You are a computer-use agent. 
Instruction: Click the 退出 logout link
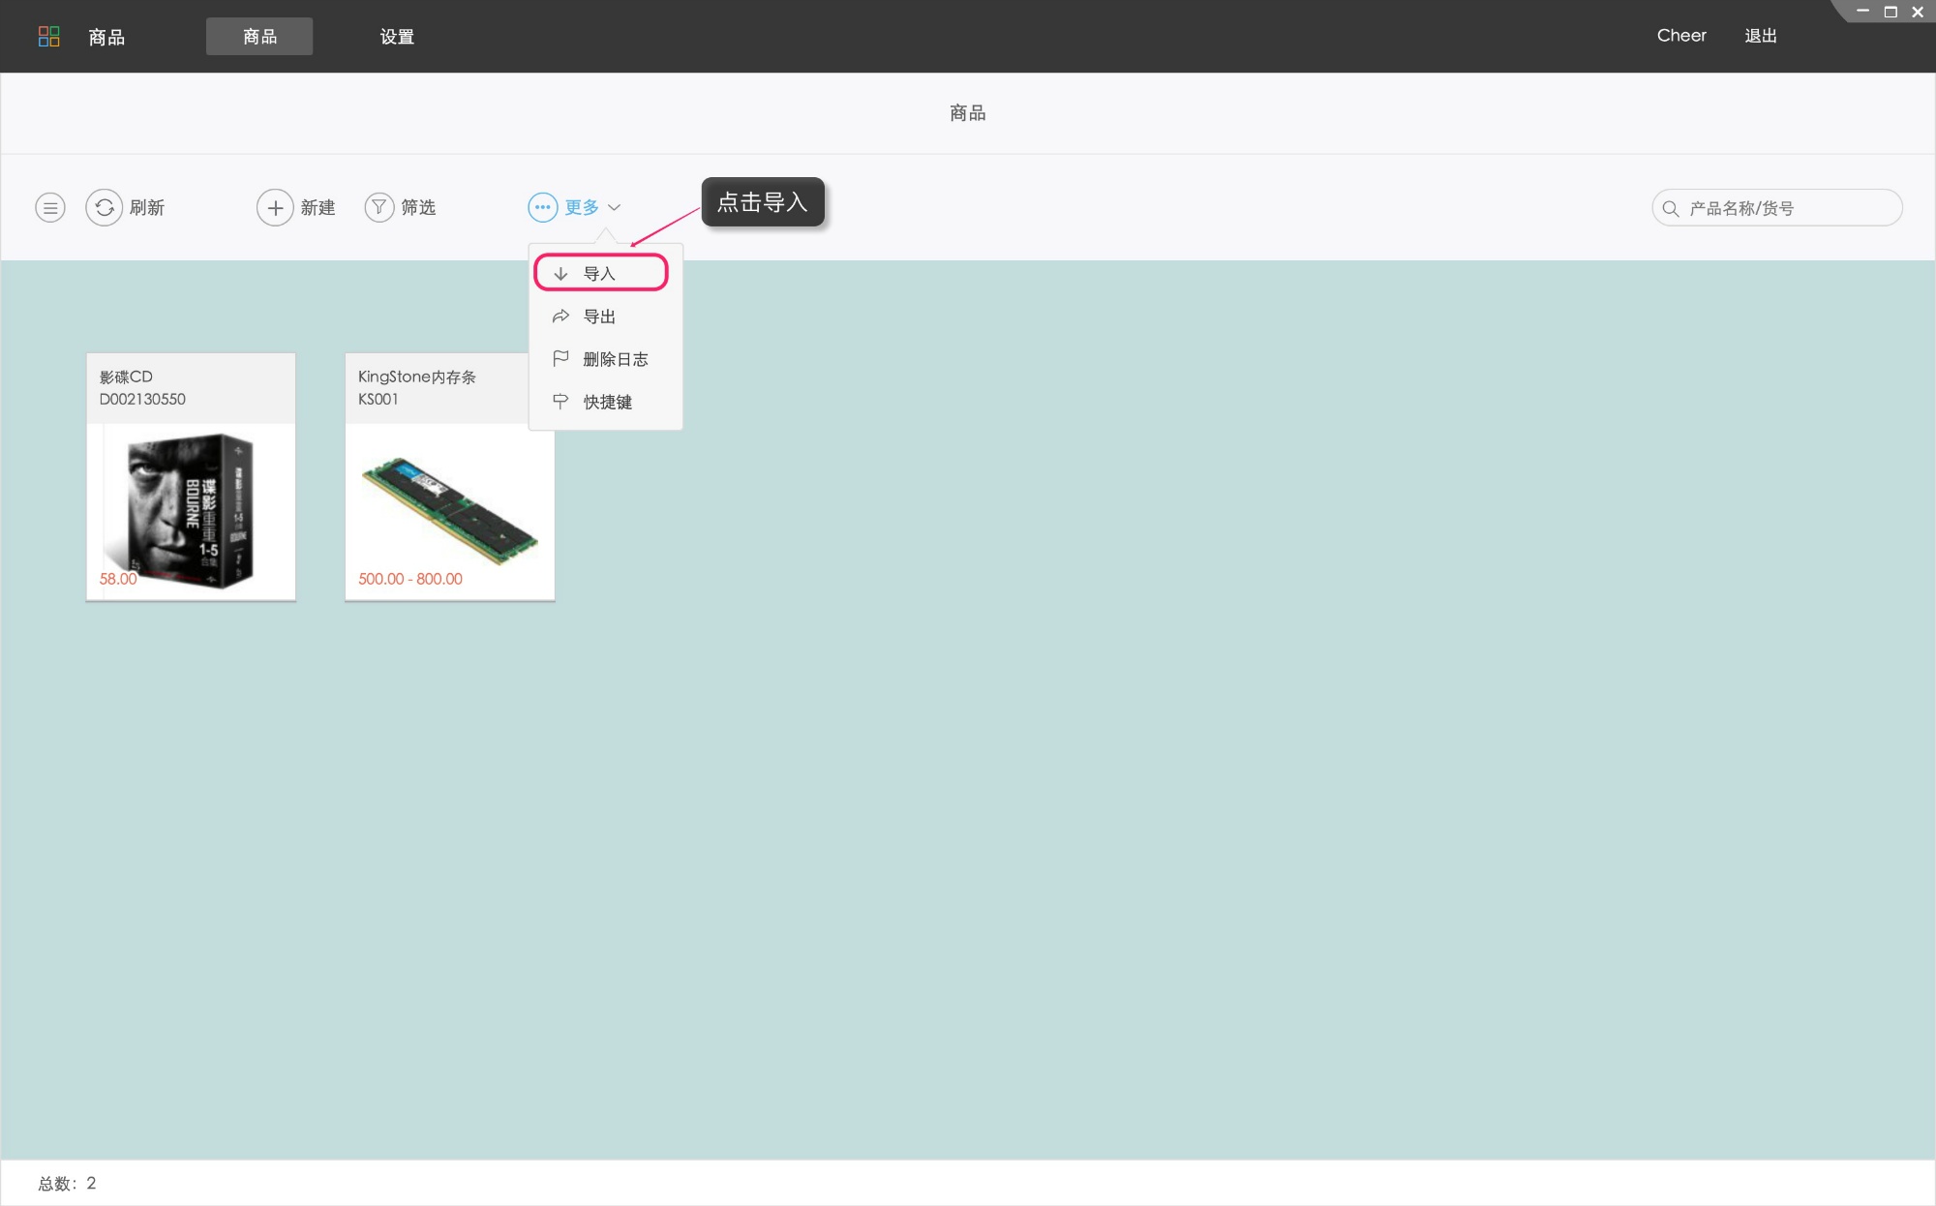pyautogui.click(x=1760, y=36)
